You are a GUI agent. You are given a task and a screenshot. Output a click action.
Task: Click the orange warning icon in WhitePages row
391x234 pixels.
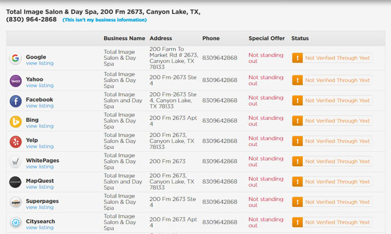[x=297, y=162]
